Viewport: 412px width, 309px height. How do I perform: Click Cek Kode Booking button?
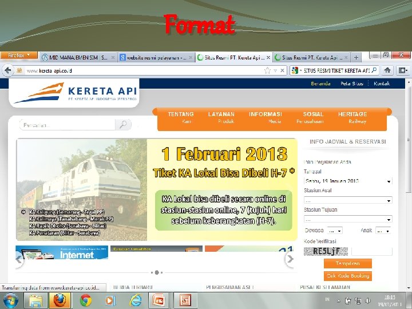coord(348,276)
